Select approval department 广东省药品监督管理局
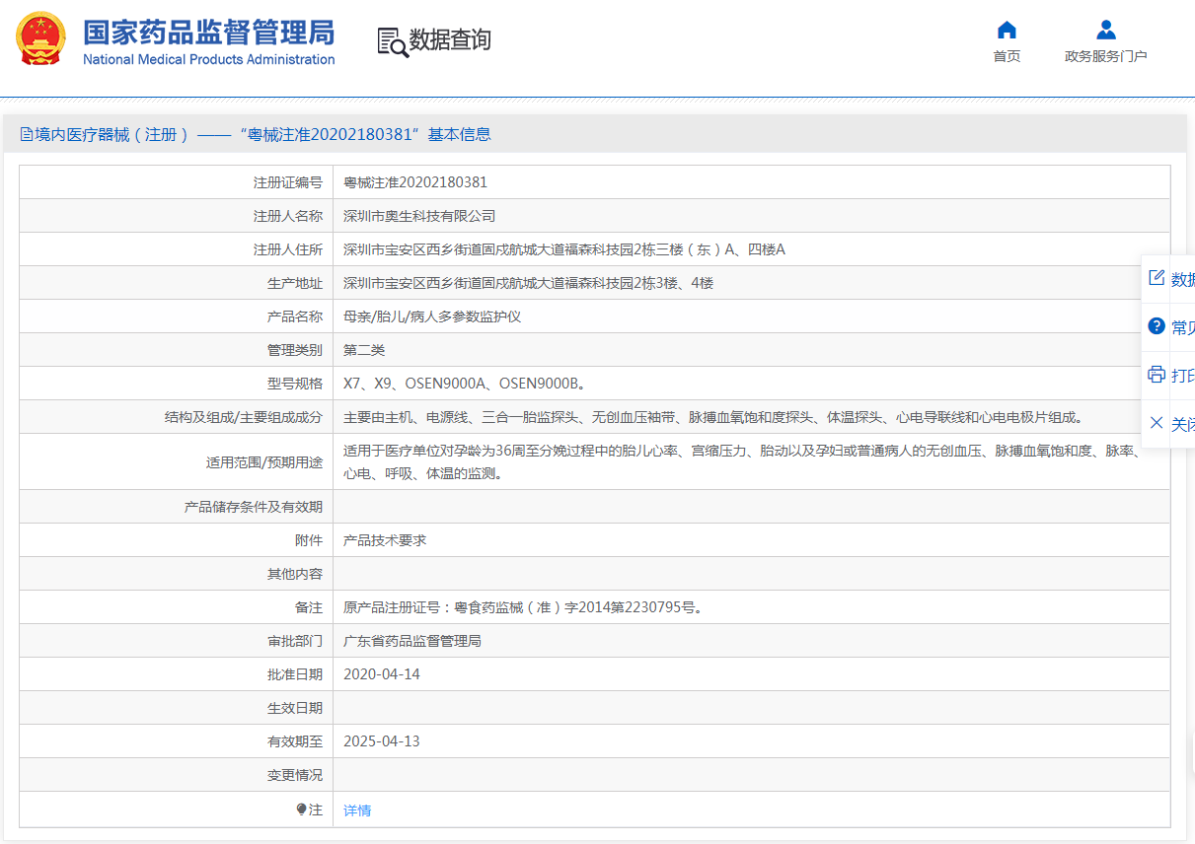The image size is (1195, 844). pos(412,641)
